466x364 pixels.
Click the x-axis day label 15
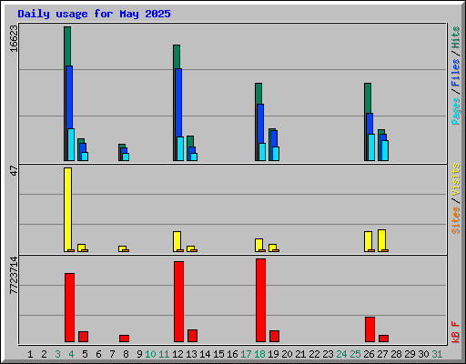[x=218, y=354]
